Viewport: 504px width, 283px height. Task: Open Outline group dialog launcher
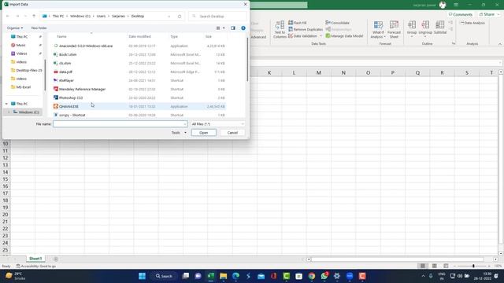coord(454,44)
